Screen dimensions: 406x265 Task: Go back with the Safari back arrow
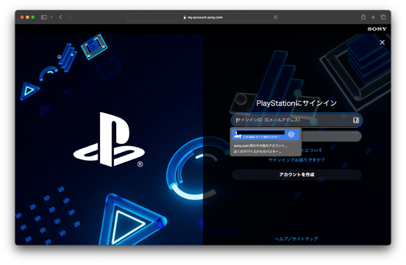point(60,17)
